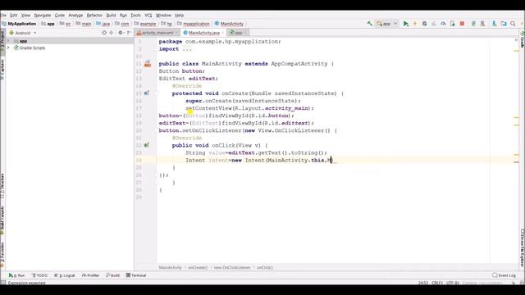Hide the project panel with hide icon
This screenshot has width=525, height=295.
point(129,33)
